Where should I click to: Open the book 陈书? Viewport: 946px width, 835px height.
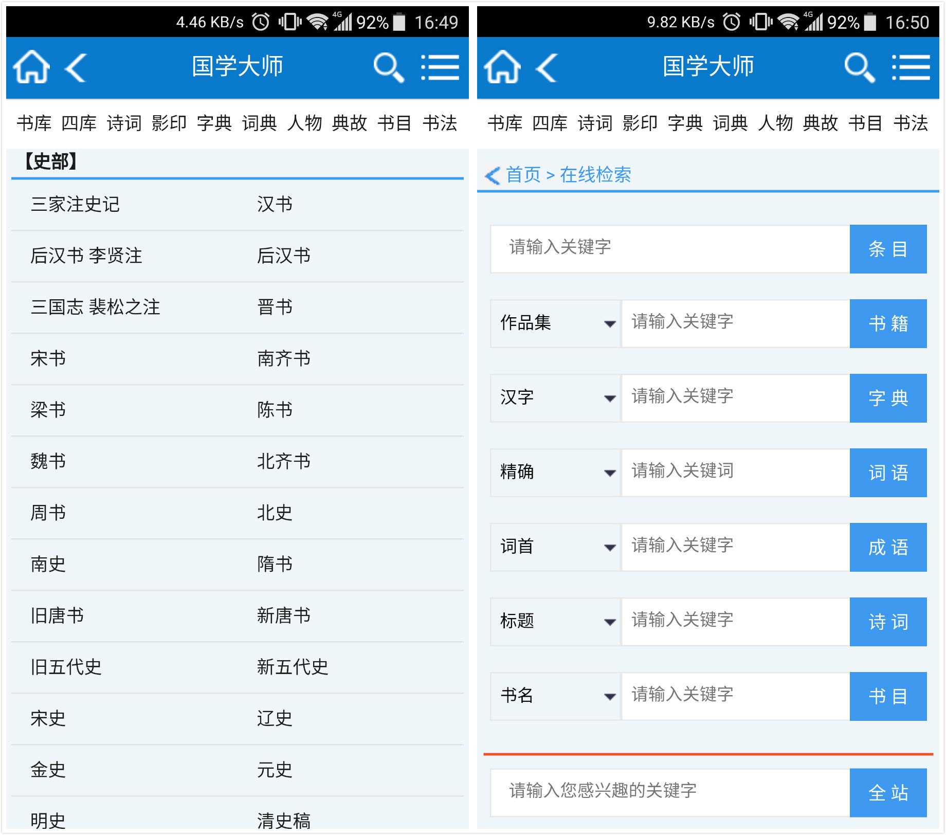pyautogui.click(x=275, y=410)
